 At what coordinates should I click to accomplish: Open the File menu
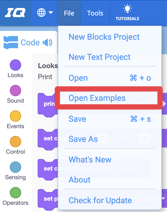coord(69,13)
